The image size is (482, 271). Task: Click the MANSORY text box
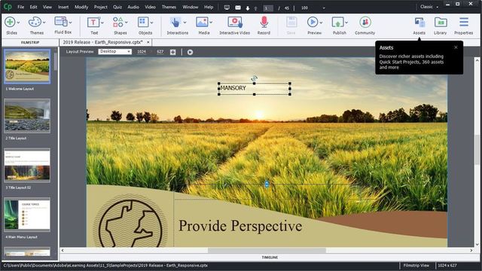pos(255,89)
